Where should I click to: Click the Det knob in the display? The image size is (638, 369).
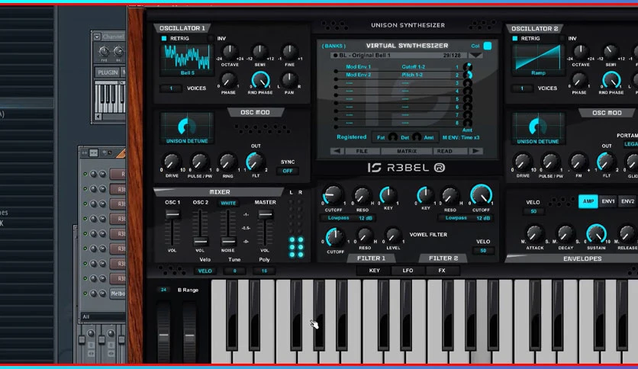[417, 137]
